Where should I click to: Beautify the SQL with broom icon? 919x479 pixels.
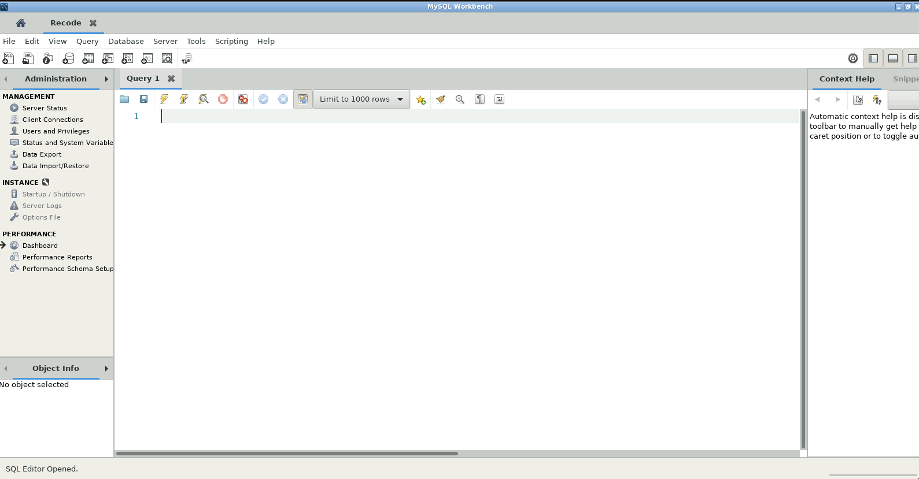click(441, 99)
